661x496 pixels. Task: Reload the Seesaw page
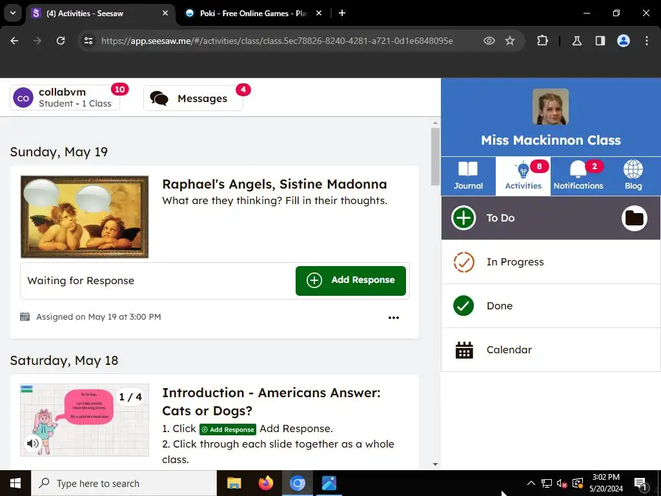61,41
